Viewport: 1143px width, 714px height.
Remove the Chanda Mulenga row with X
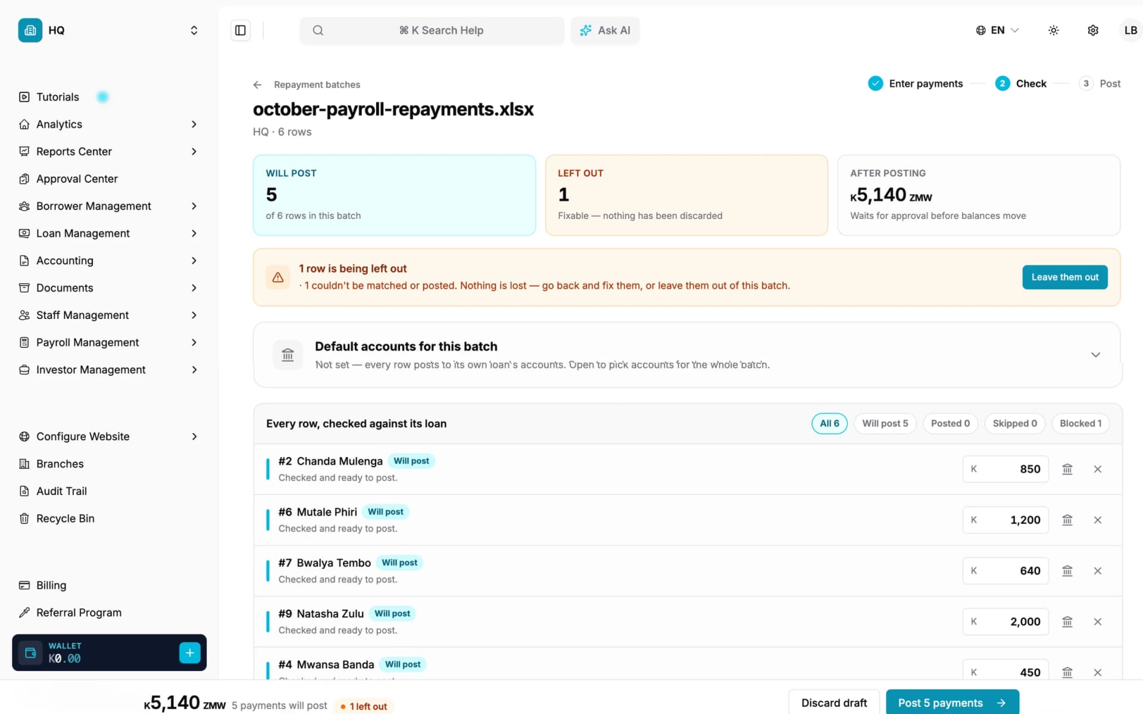(x=1098, y=469)
